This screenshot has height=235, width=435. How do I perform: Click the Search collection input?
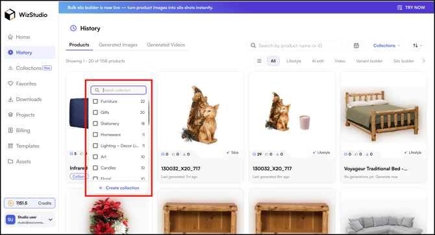tap(118, 90)
